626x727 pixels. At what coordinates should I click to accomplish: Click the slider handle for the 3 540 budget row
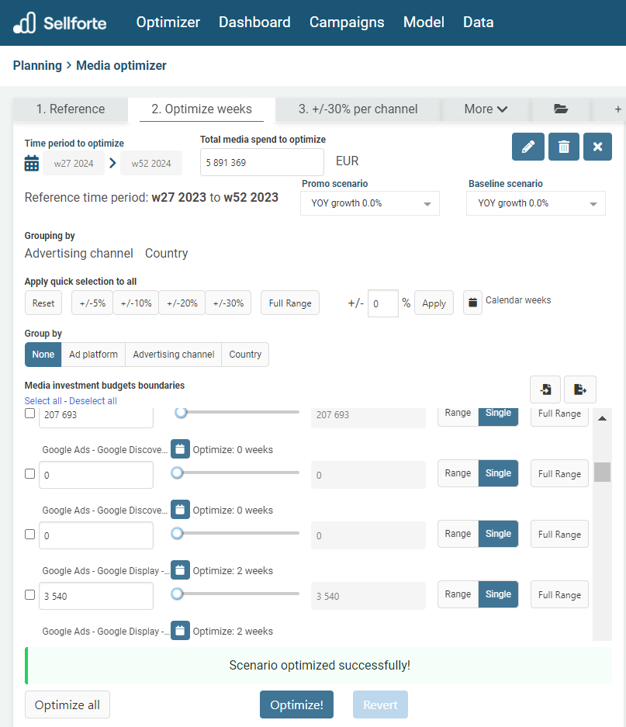click(x=178, y=594)
